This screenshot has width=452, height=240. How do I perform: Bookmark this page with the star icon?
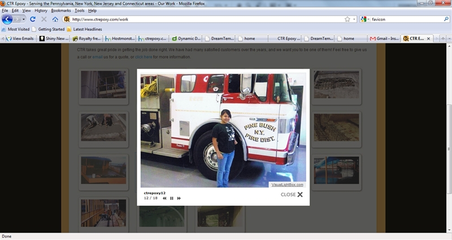click(x=347, y=19)
